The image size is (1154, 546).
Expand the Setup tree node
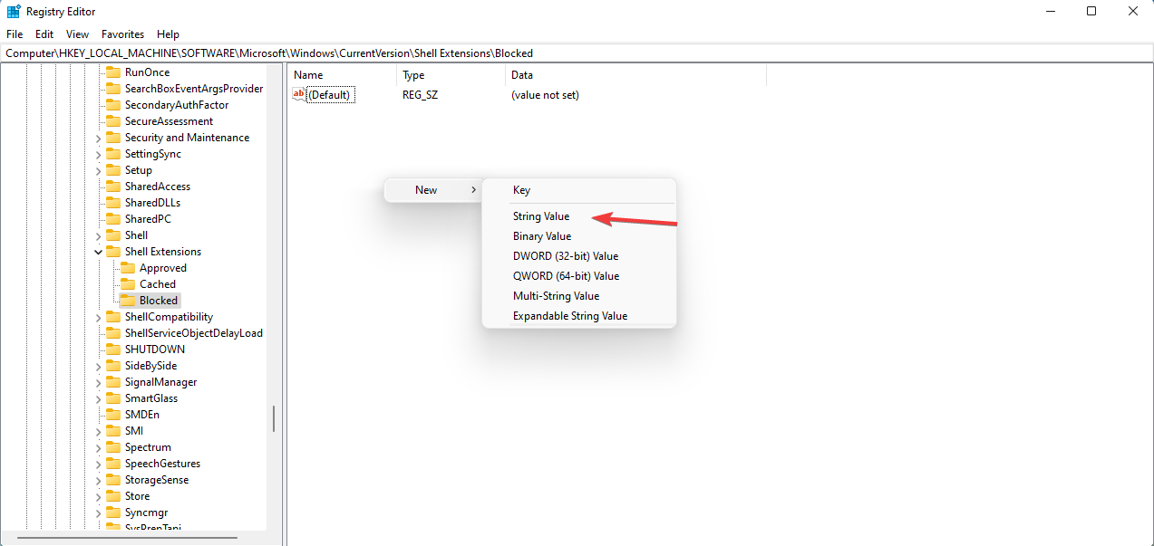(x=98, y=170)
